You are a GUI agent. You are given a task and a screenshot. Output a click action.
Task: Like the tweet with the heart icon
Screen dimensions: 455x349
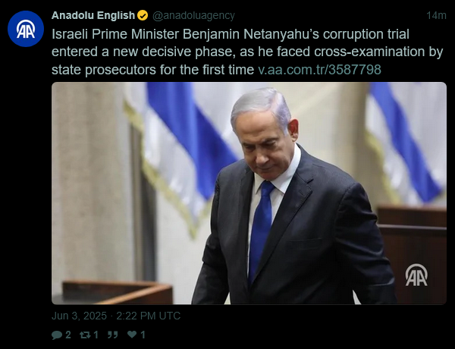[132, 335]
